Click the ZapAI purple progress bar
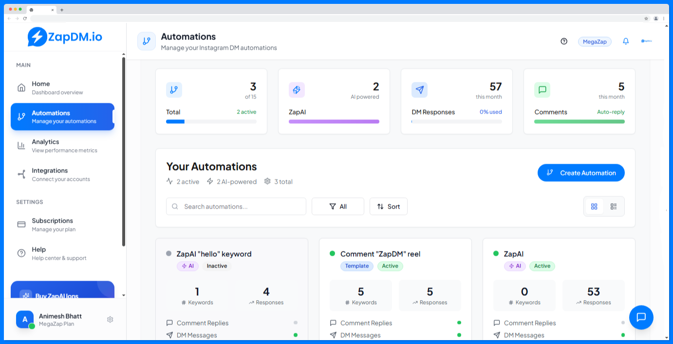This screenshot has width=673, height=344. coord(334,121)
